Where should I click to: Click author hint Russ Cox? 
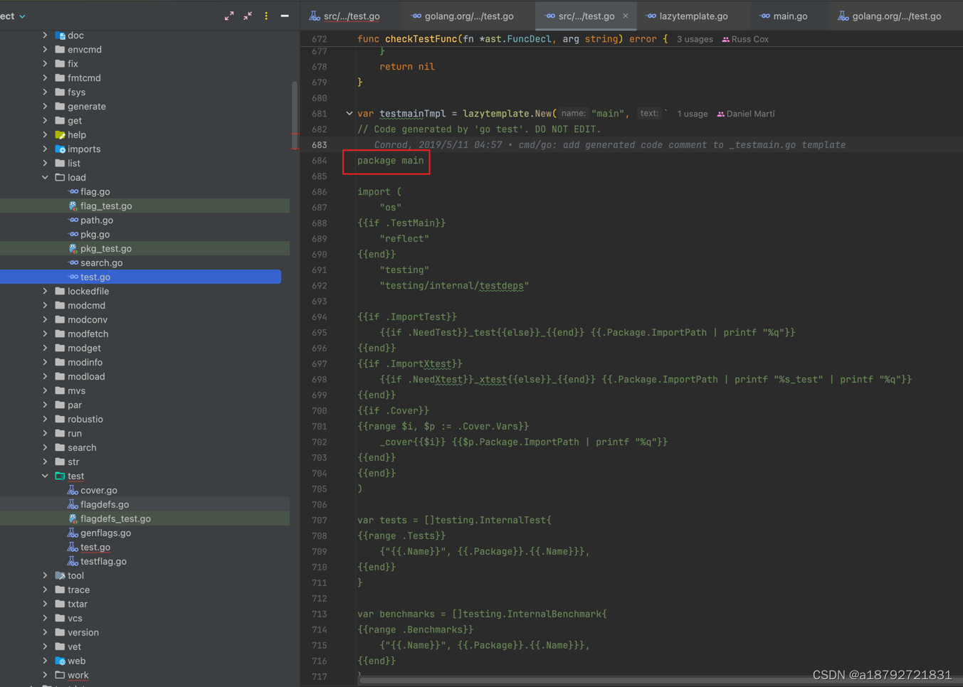[745, 39]
